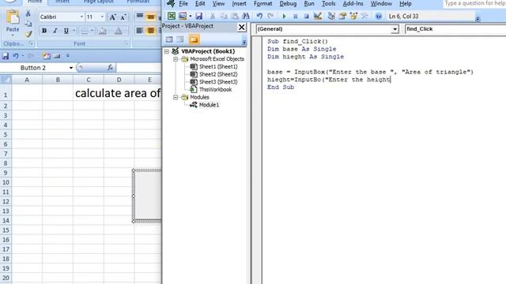The image size is (506, 284).
Task: Stop execution with the Reset icon
Action: click(x=306, y=16)
